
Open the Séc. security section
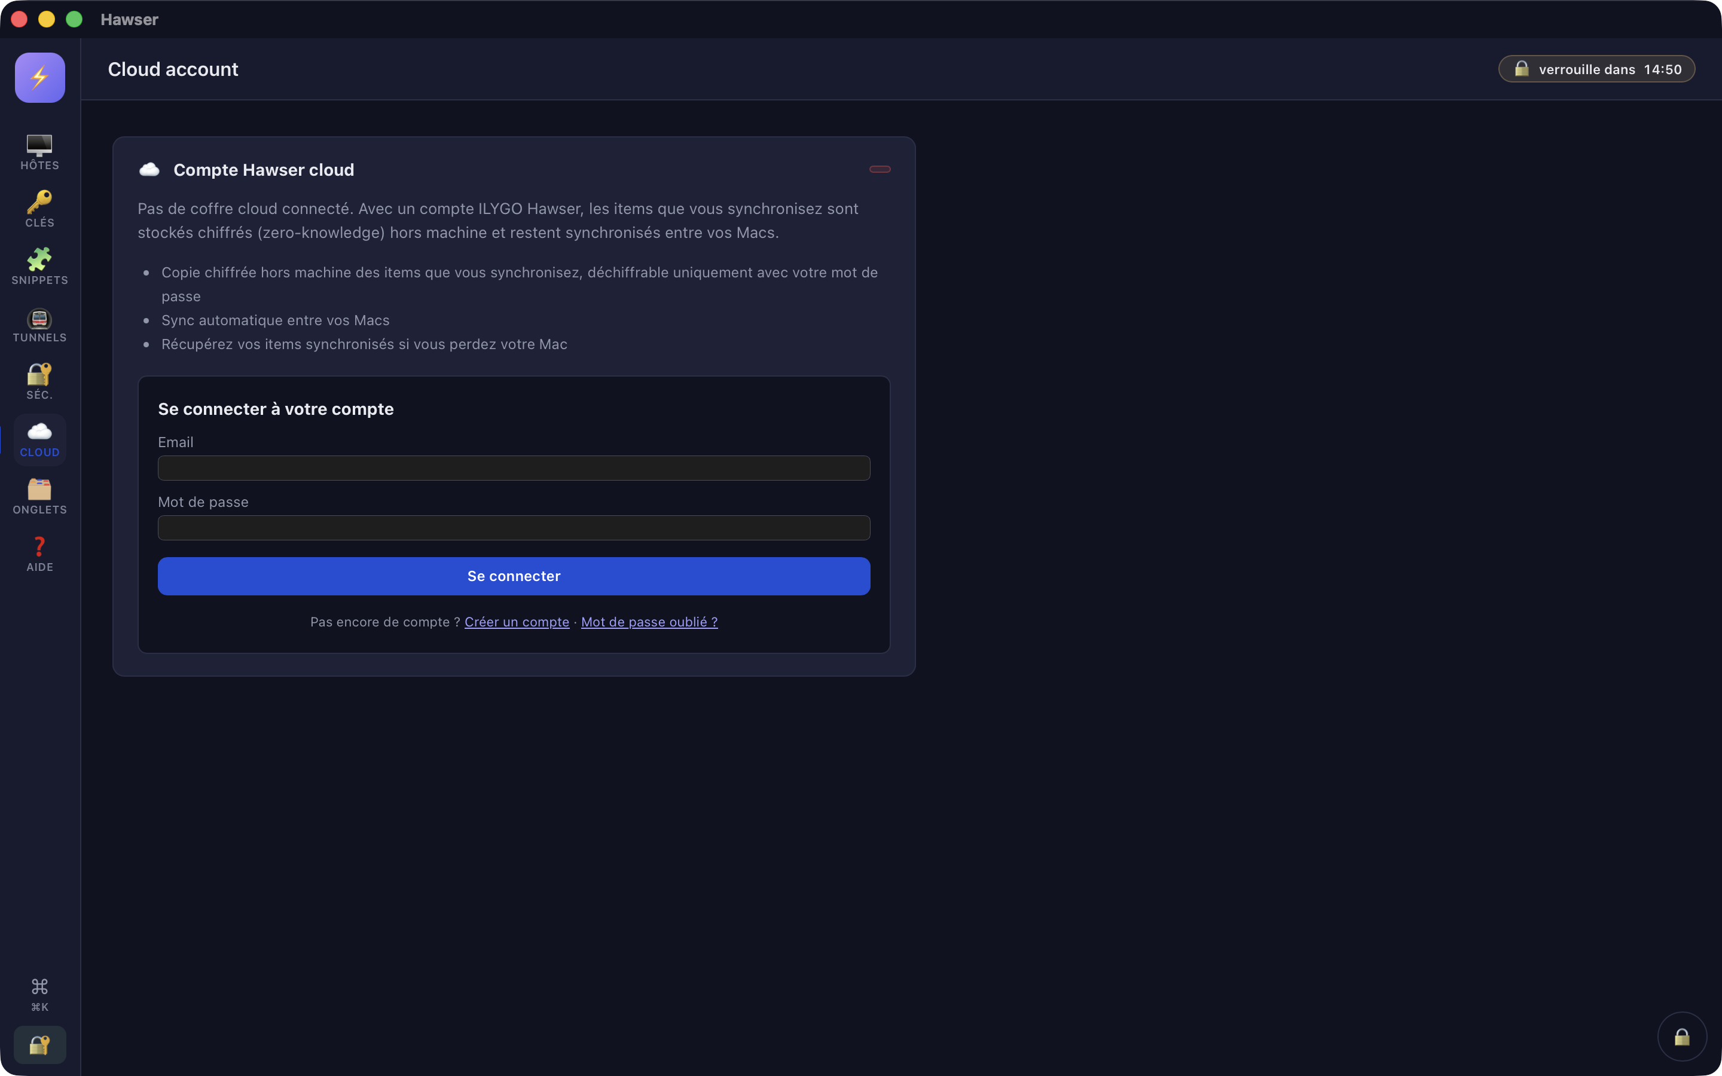tap(40, 381)
